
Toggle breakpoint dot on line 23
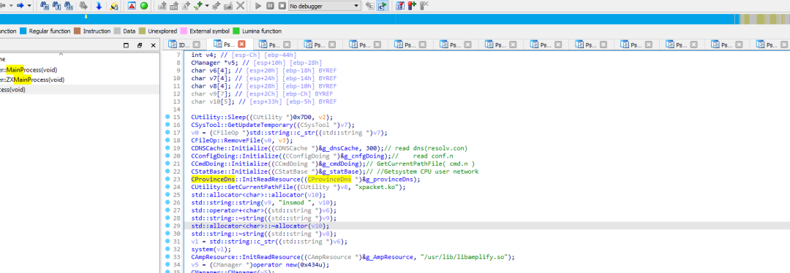click(x=168, y=179)
